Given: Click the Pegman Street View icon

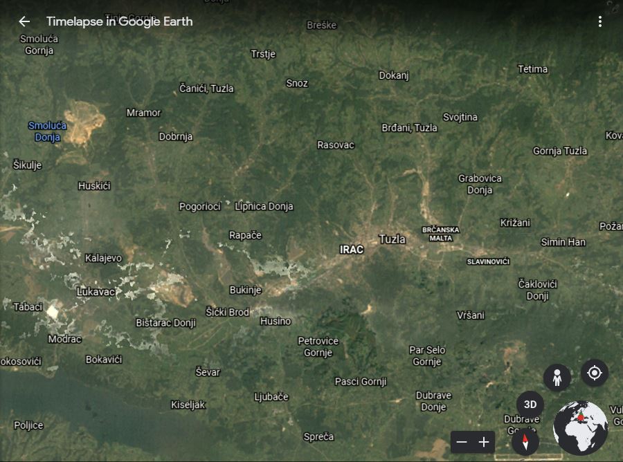Looking at the screenshot, I should click(x=557, y=378).
